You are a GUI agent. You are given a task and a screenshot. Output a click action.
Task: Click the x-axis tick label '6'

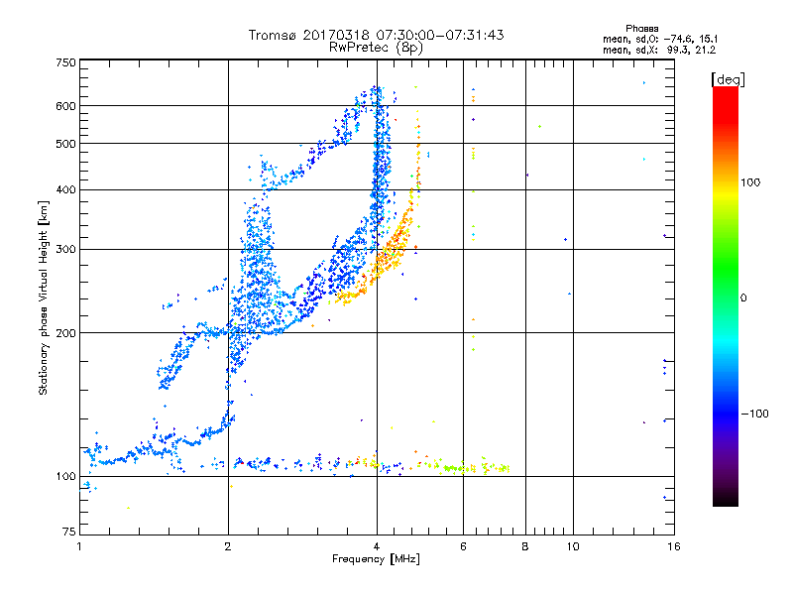point(463,546)
